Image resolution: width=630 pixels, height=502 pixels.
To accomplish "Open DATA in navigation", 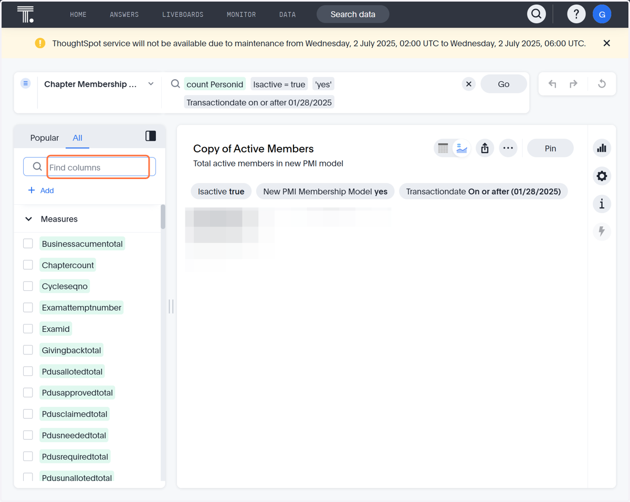I will pyautogui.click(x=287, y=14).
